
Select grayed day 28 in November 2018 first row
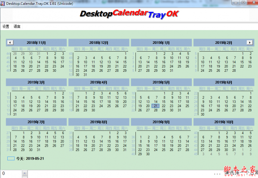coord(15,54)
